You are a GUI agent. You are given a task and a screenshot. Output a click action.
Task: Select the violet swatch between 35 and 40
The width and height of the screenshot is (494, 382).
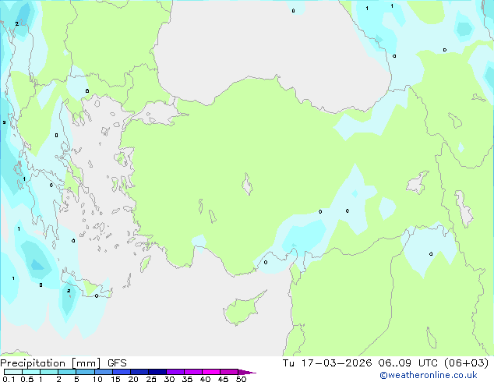(193, 372)
